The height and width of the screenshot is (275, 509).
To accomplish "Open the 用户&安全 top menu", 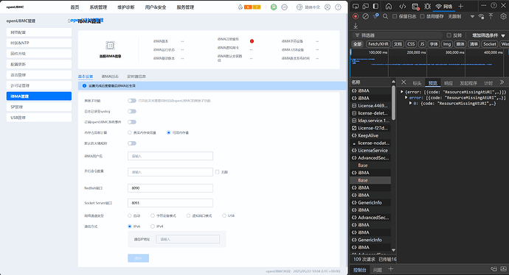I will pyautogui.click(x=156, y=7).
